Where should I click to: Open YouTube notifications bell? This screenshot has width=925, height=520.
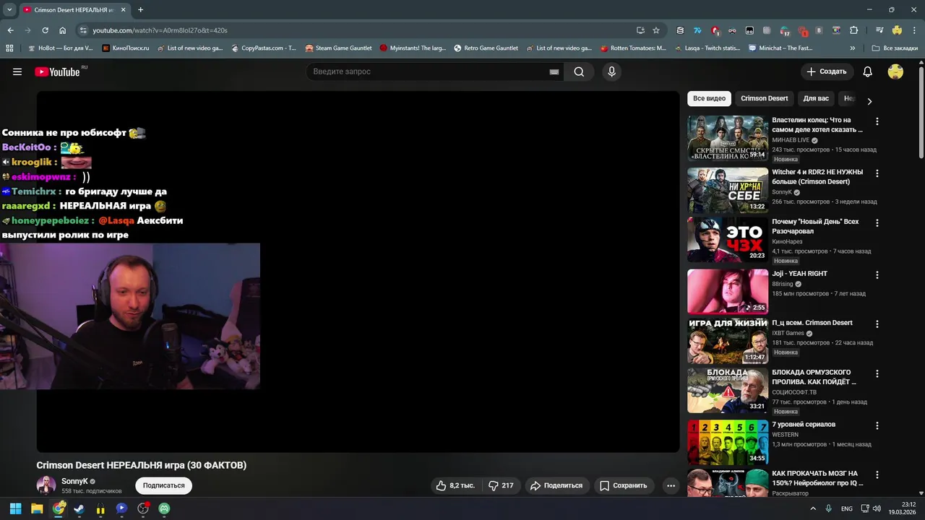(868, 71)
